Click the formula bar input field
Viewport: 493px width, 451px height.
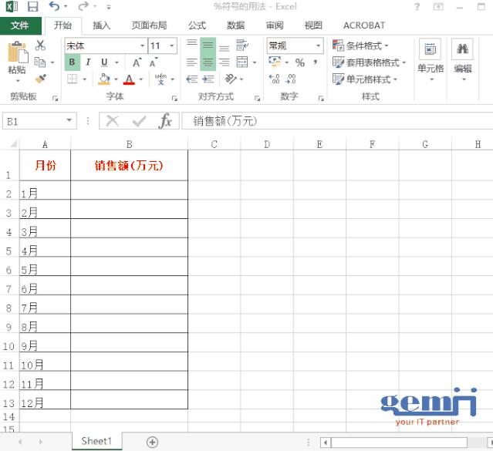pyautogui.click(x=337, y=121)
